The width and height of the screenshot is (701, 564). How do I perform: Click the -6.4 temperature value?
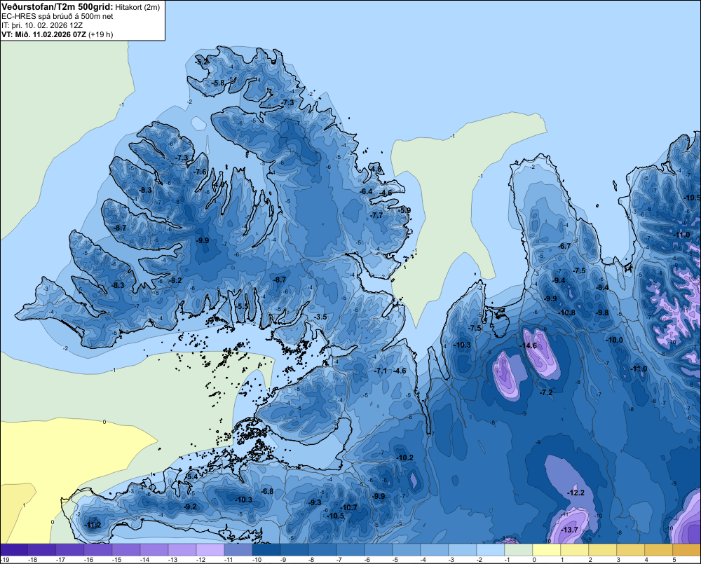366,191
